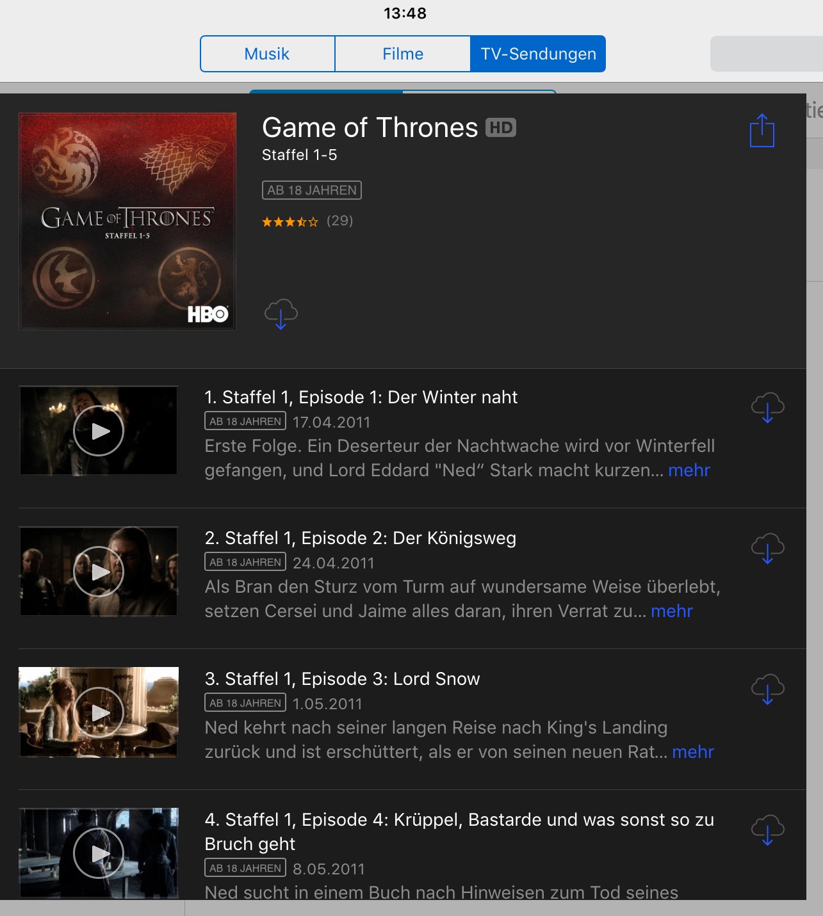Play preview of Der Winter naht

[x=99, y=431]
